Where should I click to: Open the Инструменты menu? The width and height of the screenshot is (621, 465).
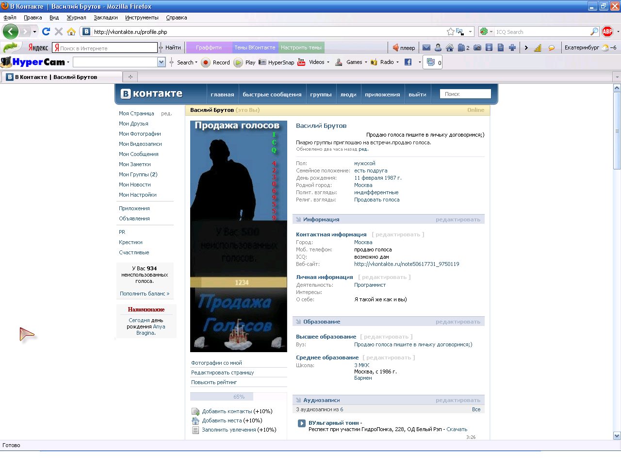[x=141, y=17]
